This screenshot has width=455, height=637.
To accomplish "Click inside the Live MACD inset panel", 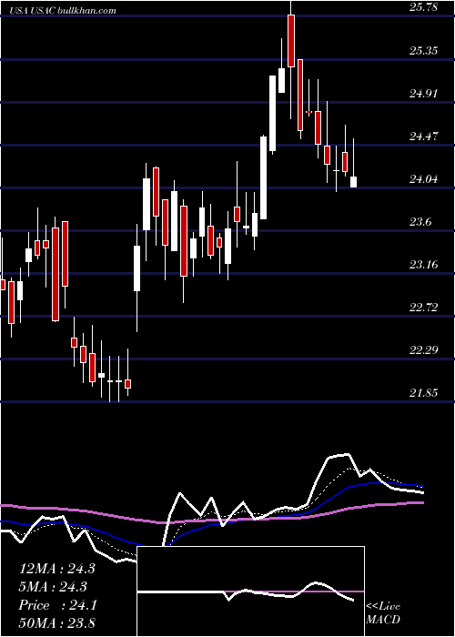I will pyautogui.click(x=250, y=591).
